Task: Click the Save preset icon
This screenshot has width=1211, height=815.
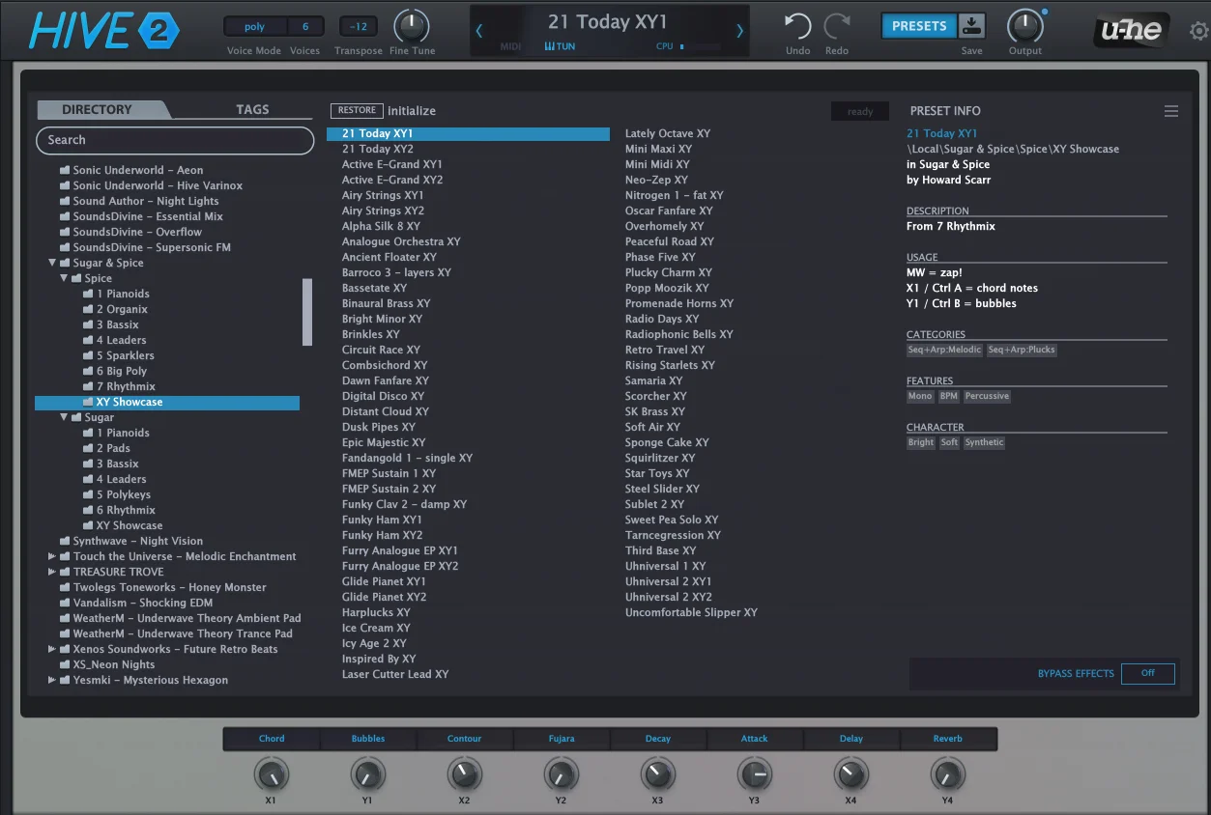Action: coord(971,26)
